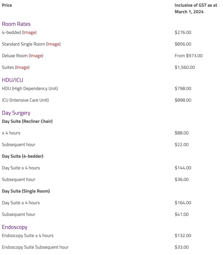Click the Room Rates heading
The width and height of the screenshot is (223, 255).
pyautogui.click(x=16, y=24)
